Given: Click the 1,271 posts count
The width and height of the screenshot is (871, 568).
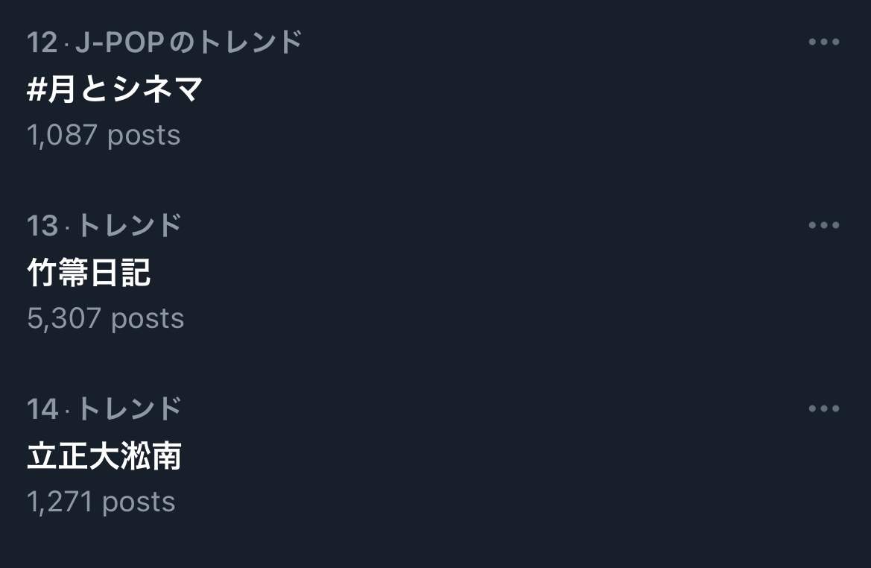Looking at the screenshot, I should point(101,502).
